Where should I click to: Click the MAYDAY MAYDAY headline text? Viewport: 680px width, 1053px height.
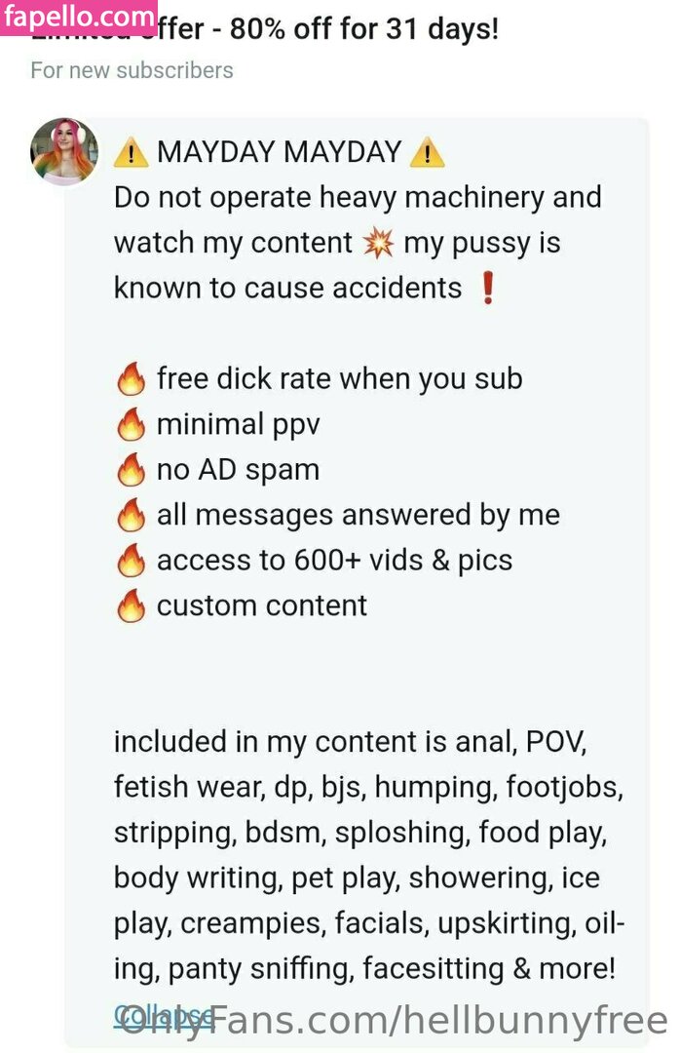pyautogui.click(x=280, y=152)
